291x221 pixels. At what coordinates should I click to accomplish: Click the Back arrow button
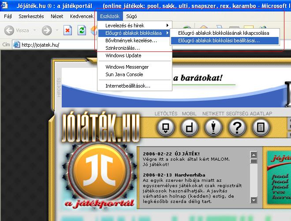(9, 30)
